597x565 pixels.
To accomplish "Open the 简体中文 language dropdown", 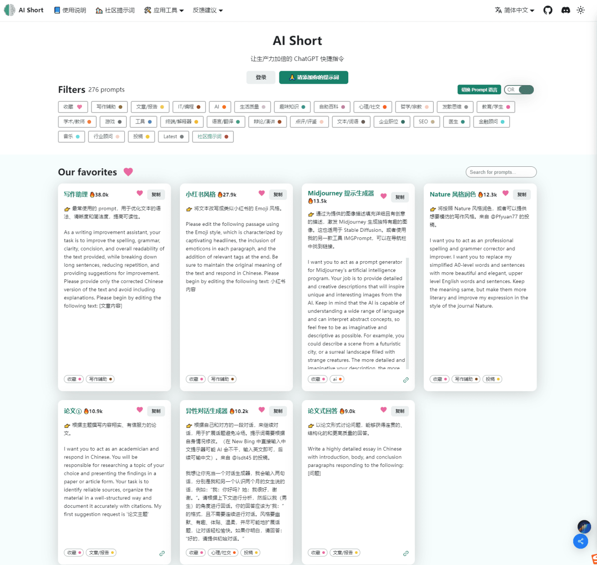I will tap(515, 10).
